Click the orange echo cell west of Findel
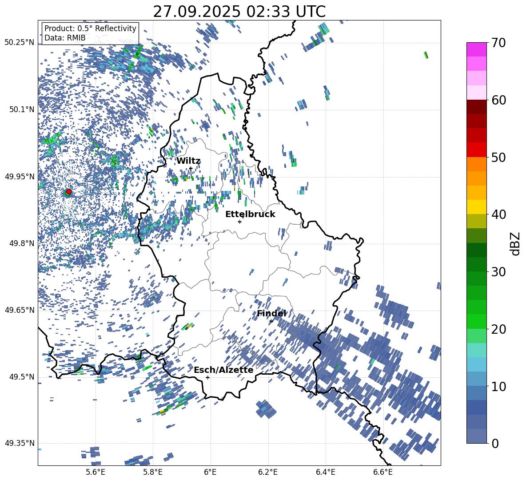Screen dimensions: 526x481 pyautogui.click(x=190, y=325)
